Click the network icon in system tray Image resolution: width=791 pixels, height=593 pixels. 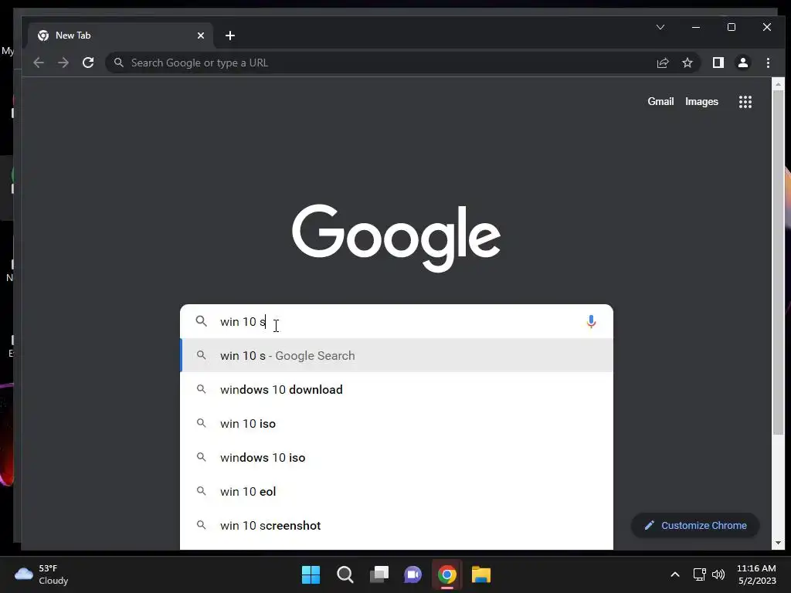699,574
